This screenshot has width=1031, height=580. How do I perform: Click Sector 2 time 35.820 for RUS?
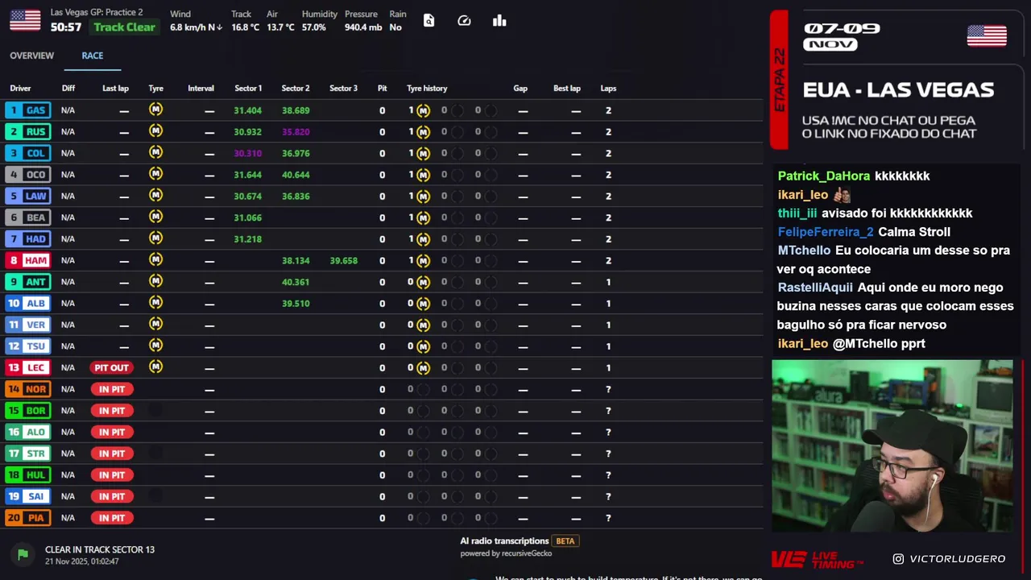(x=296, y=131)
